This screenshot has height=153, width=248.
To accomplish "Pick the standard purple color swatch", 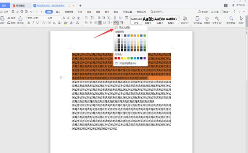I will coord(144,58).
